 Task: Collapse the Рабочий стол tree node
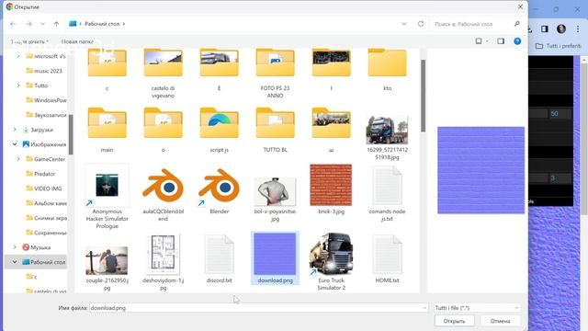tap(15, 262)
